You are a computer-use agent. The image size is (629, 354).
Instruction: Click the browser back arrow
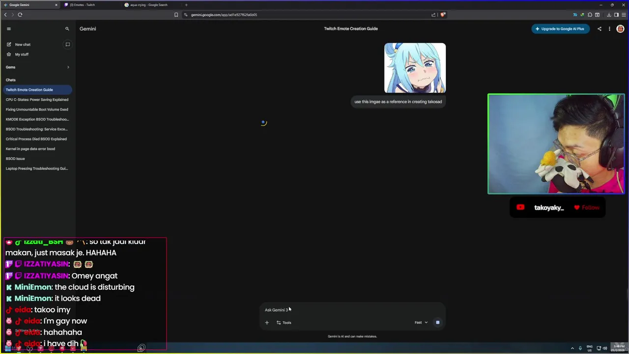click(5, 15)
